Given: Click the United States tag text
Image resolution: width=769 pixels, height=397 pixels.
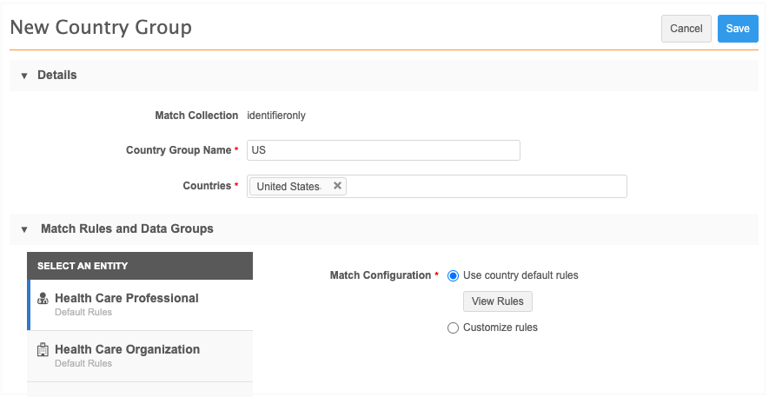Looking at the screenshot, I should [288, 187].
